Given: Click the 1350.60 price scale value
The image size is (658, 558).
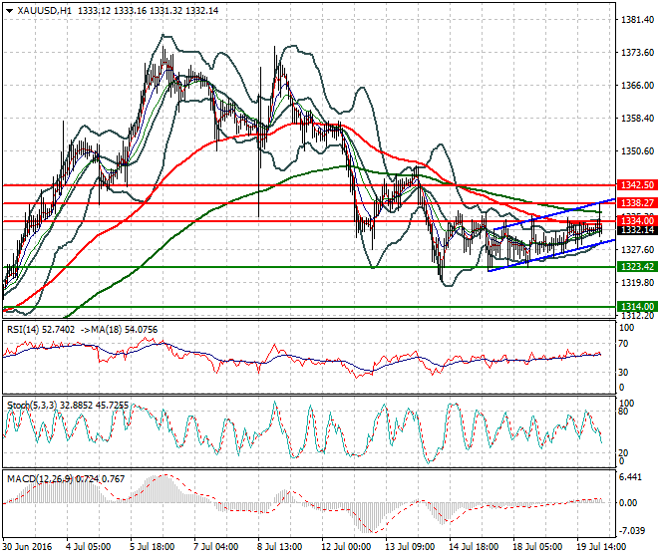Looking at the screenshot, I should [x=637, y=151].
